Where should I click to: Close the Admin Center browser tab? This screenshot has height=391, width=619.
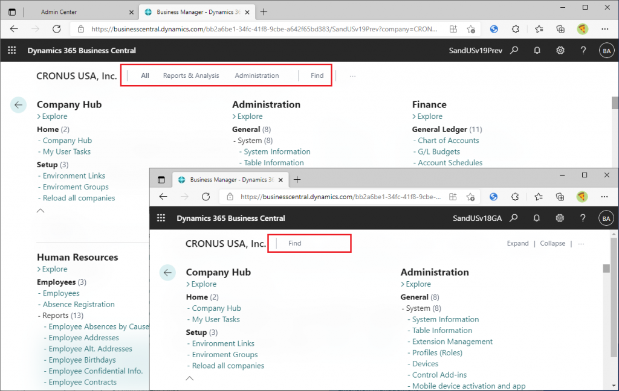point(131,12)
